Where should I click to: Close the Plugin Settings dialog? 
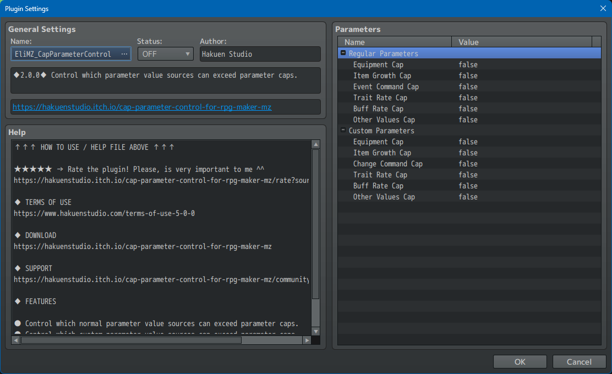[603, 8]
